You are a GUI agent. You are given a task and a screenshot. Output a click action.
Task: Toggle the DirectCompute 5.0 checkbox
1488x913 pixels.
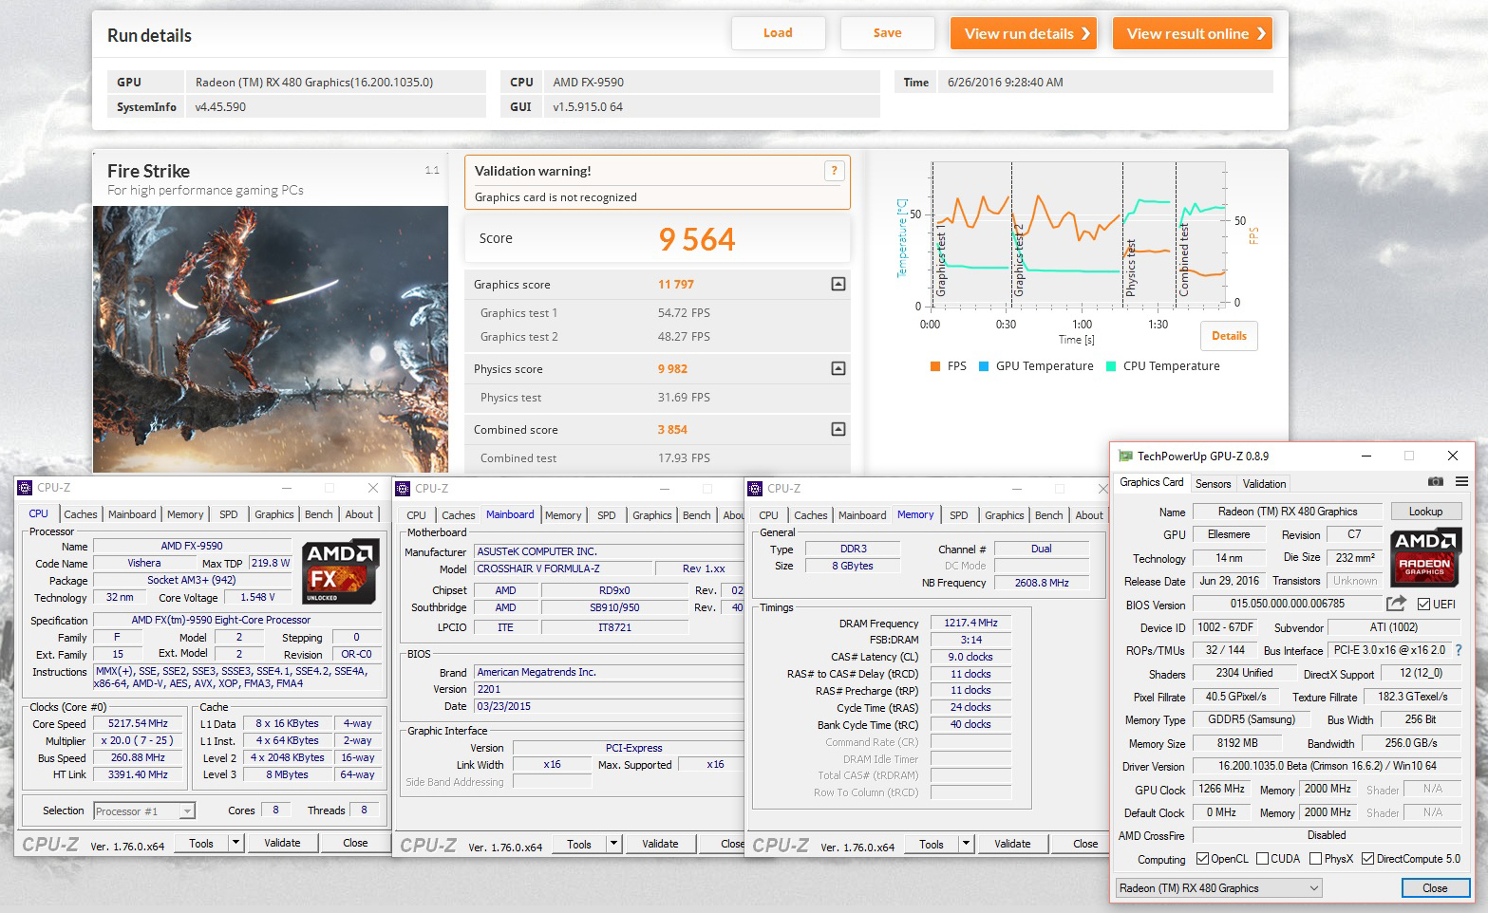tap(1367, 859)
